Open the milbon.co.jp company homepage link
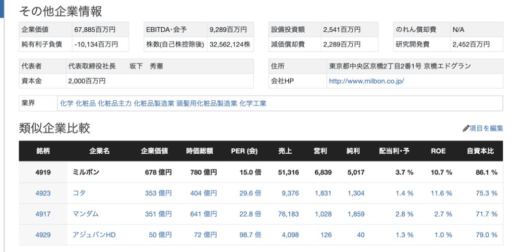 pyautogui.click(x=366, y=81)
